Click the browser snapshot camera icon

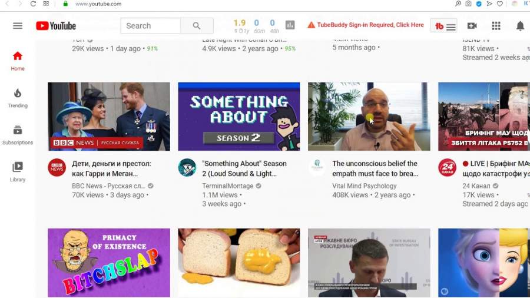point(468,4)
